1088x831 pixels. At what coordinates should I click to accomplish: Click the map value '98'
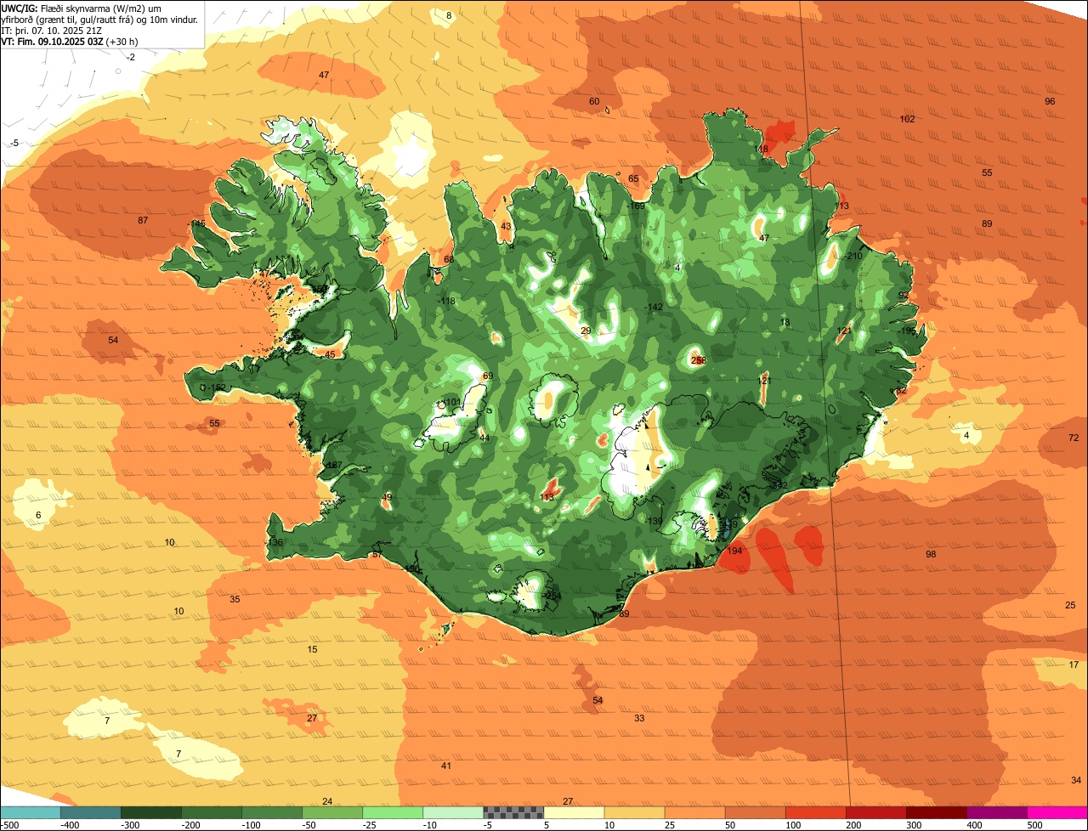[931, 554]
